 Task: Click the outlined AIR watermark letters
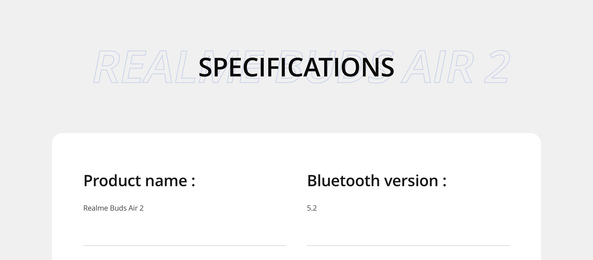[x=437, y=67]
